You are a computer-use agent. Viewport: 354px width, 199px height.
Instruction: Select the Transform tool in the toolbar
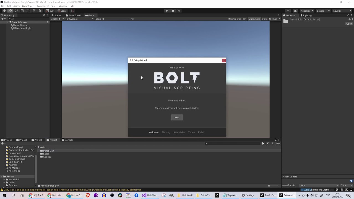coord(34,11)
